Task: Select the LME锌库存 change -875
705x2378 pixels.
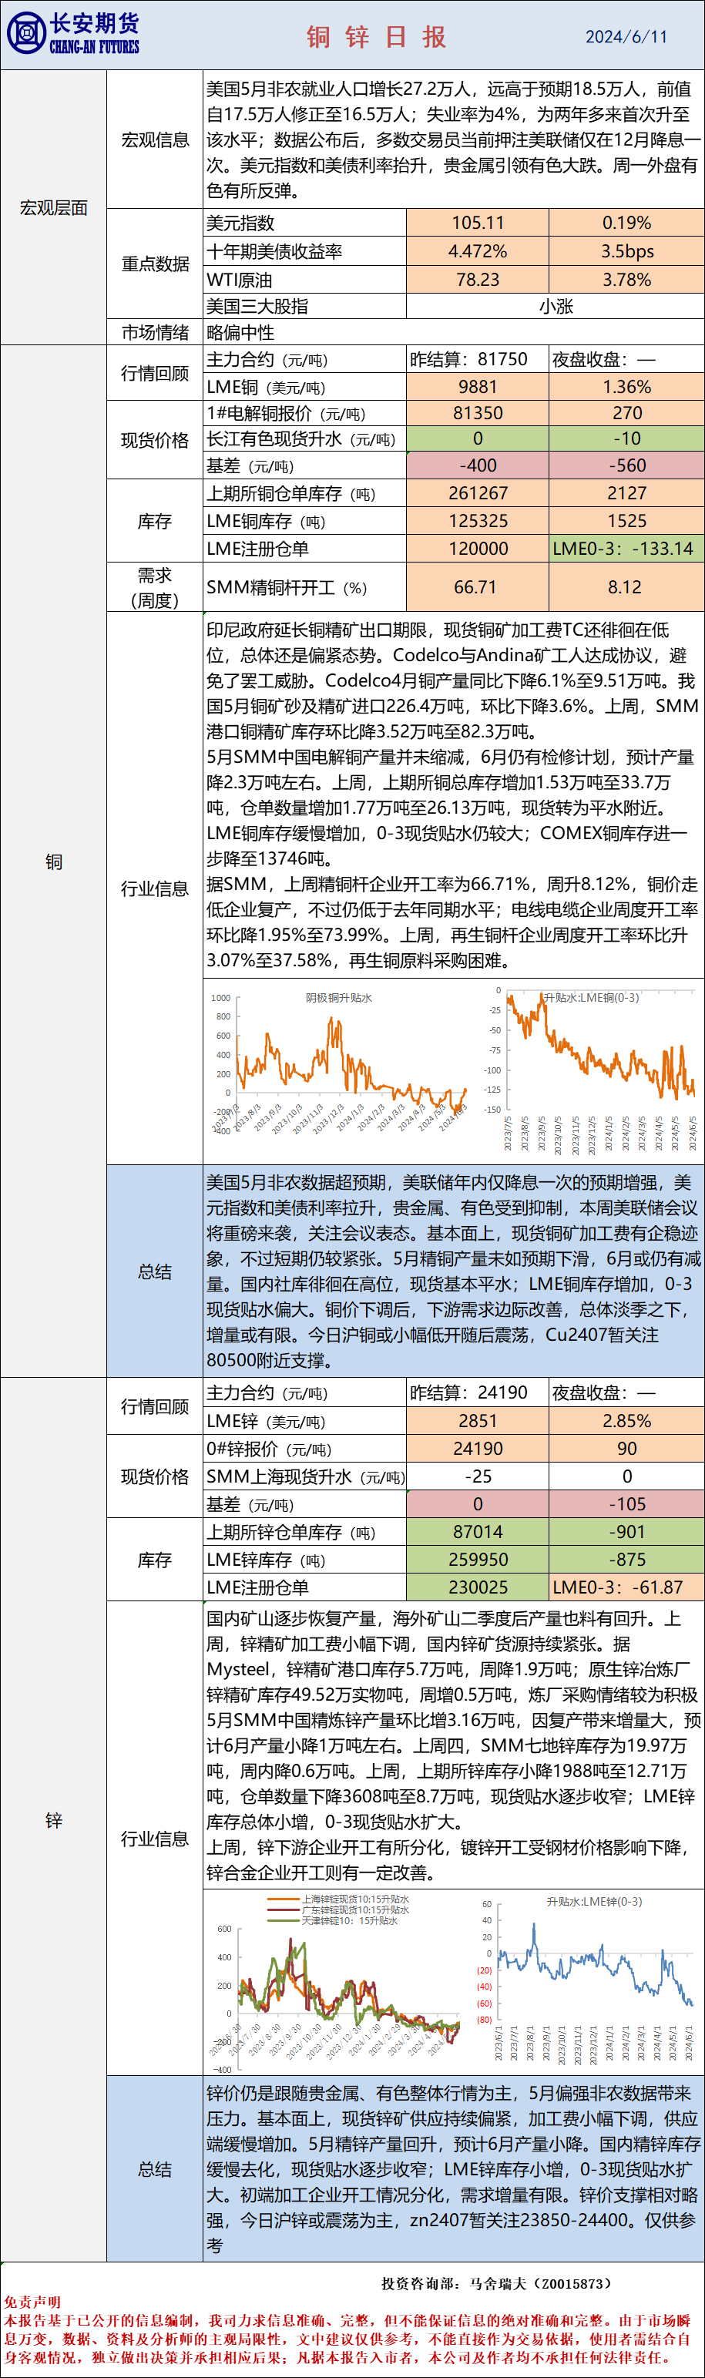Action: 626,1559
